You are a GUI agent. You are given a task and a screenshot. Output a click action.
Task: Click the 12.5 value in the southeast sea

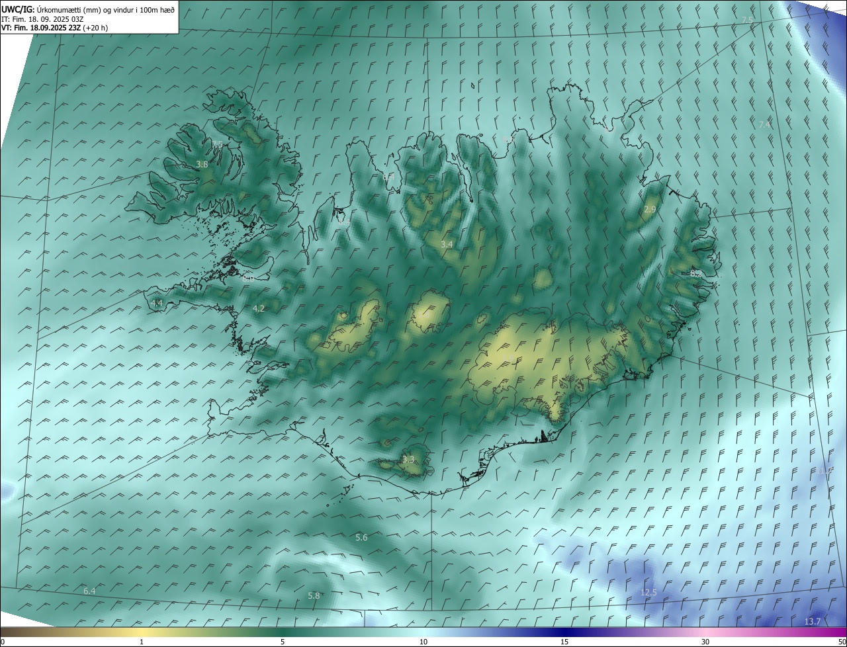pos(648,592)
